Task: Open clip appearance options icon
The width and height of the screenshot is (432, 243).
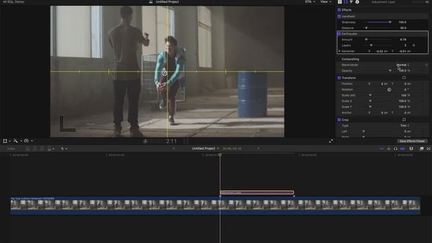Action: 411,148
